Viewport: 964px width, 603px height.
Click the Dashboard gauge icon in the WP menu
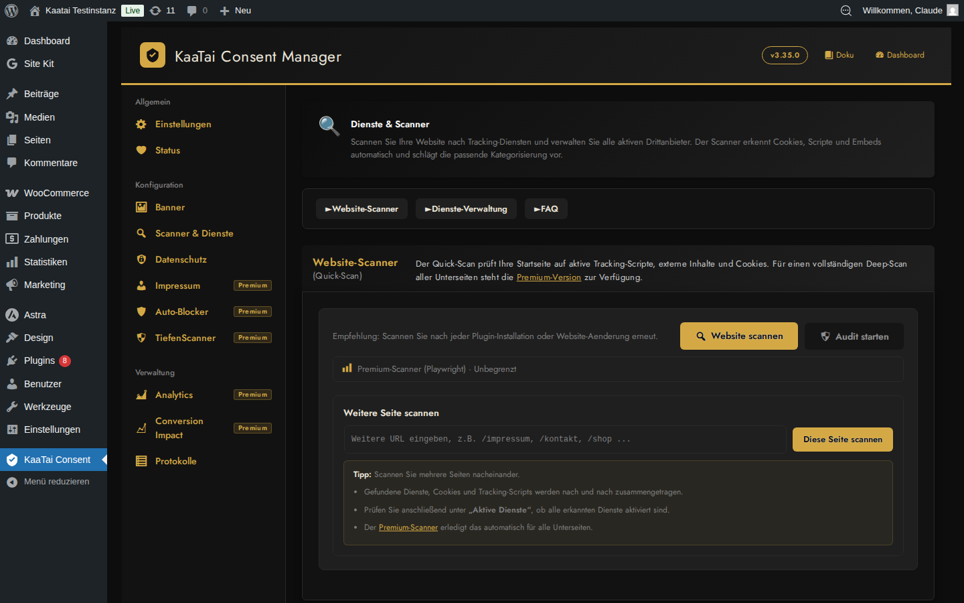coord(12,41)
